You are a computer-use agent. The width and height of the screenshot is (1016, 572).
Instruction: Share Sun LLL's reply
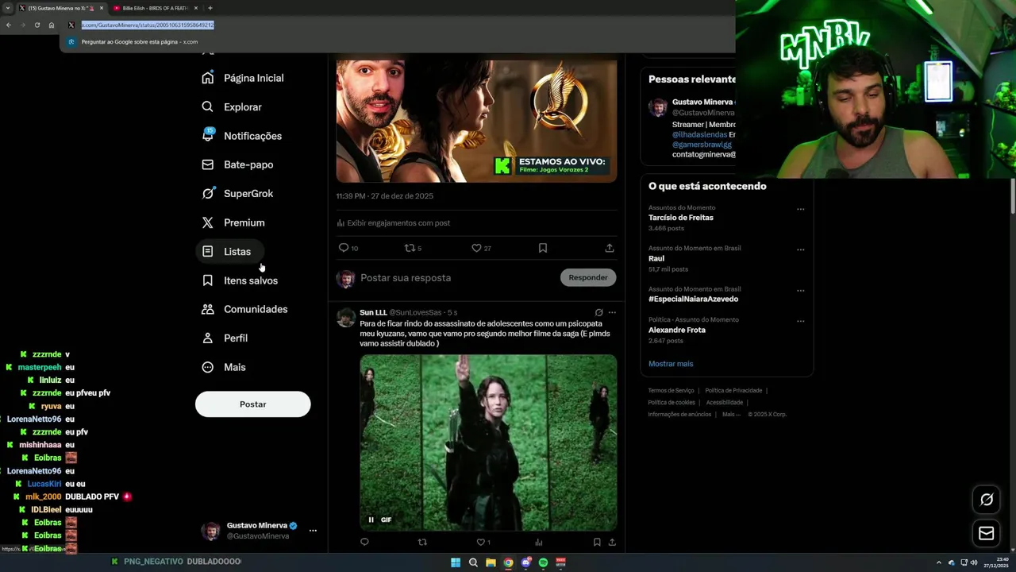pyautogui.click(x=612, y=542)
